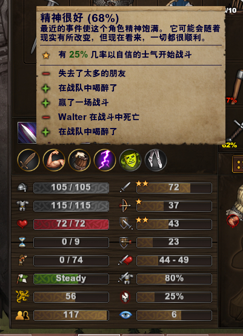The height and width of the screenshot is (336, 243).
Task: Click the 72 / 72 hitpoints bar
Action: [71, 224]
